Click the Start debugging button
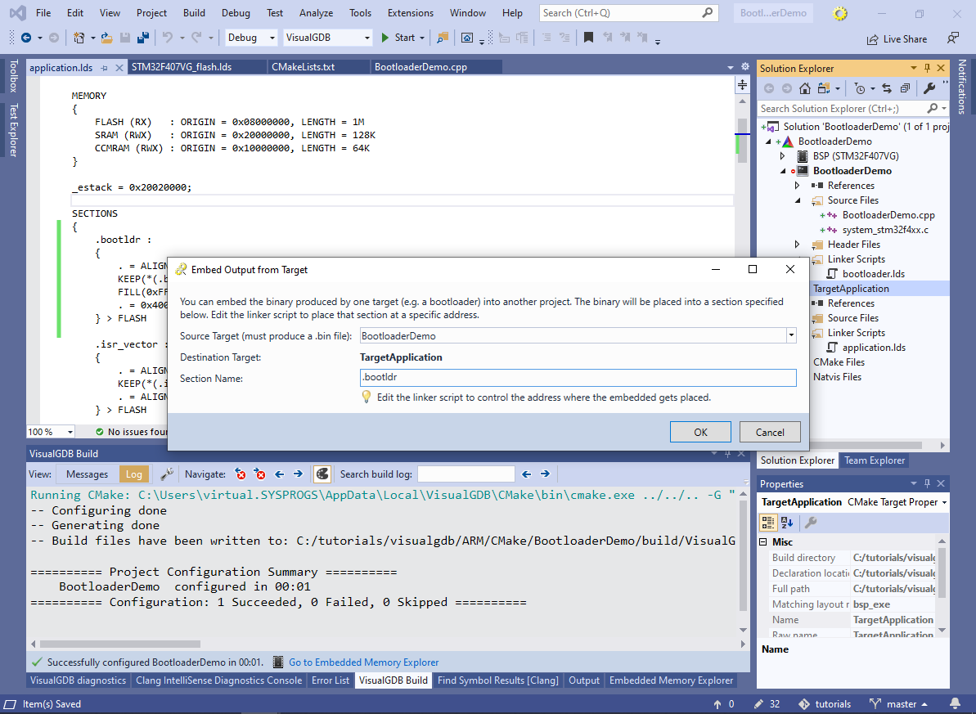Viewport: 976px width, 714px height. point(398,38)
